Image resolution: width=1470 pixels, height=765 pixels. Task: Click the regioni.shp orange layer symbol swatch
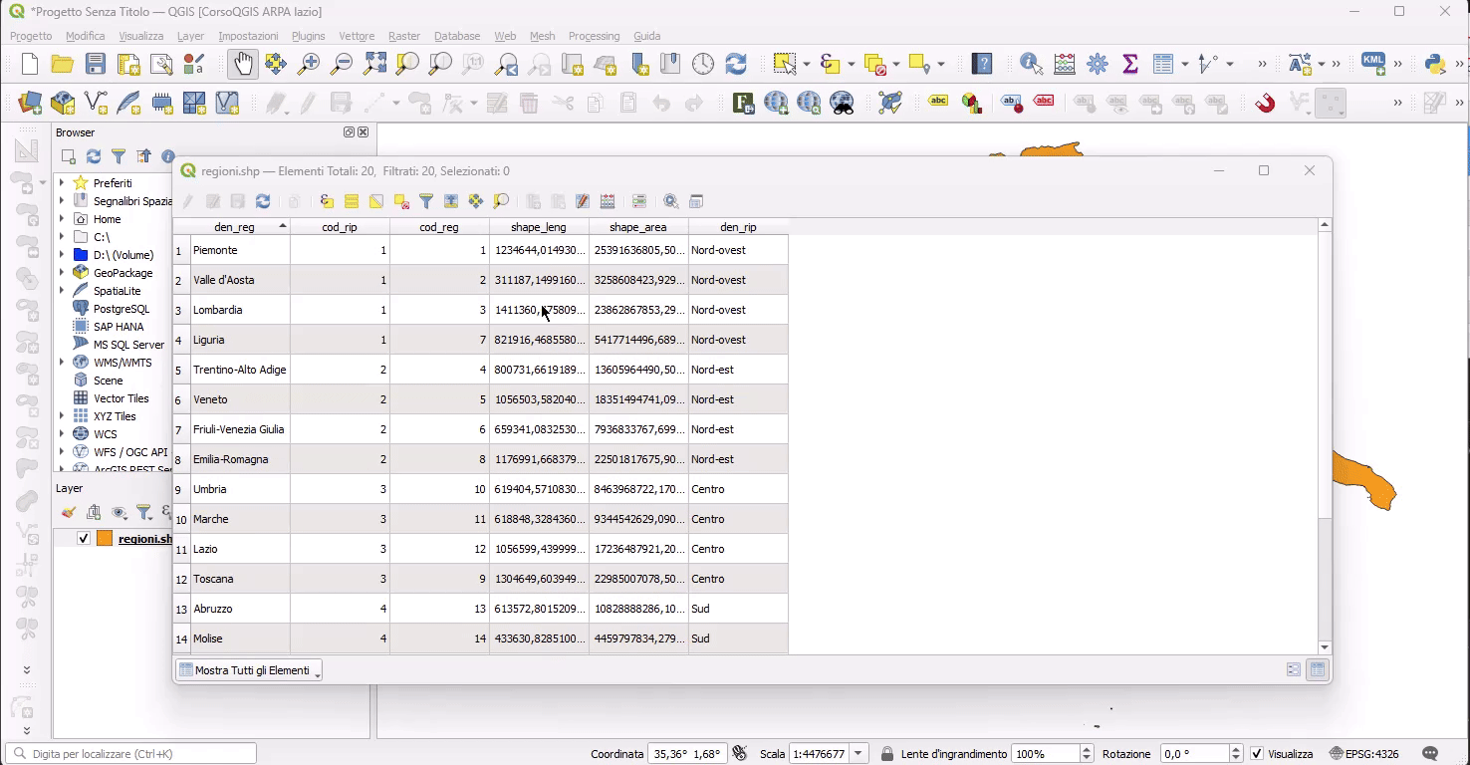tap(105, 539)
